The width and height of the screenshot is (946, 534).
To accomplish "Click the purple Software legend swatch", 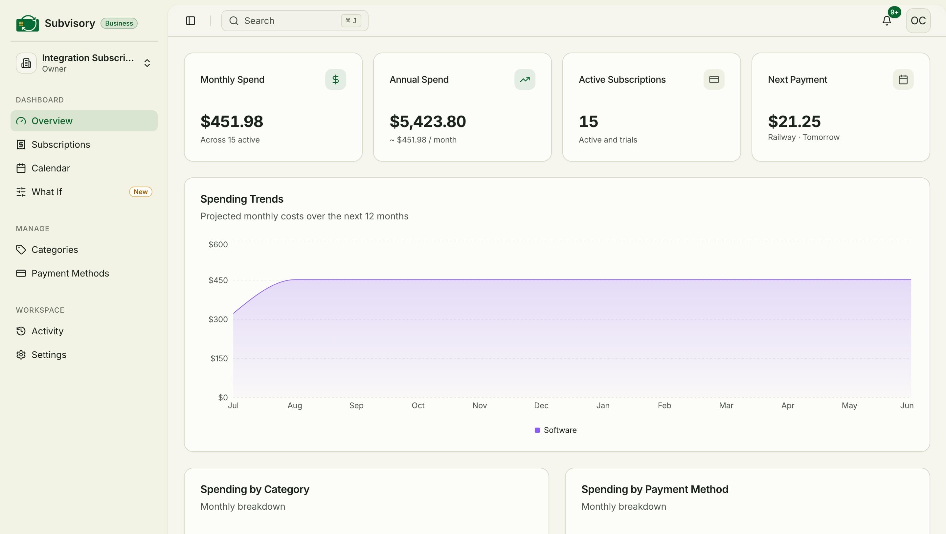I will [537, 430].
